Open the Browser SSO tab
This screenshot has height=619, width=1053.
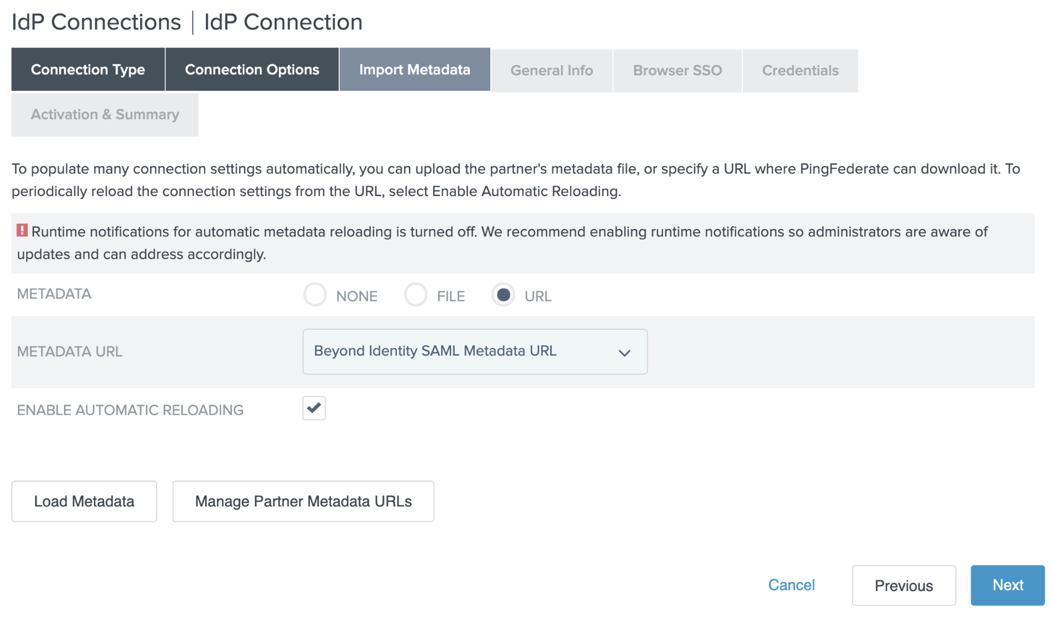coord(677,70)
